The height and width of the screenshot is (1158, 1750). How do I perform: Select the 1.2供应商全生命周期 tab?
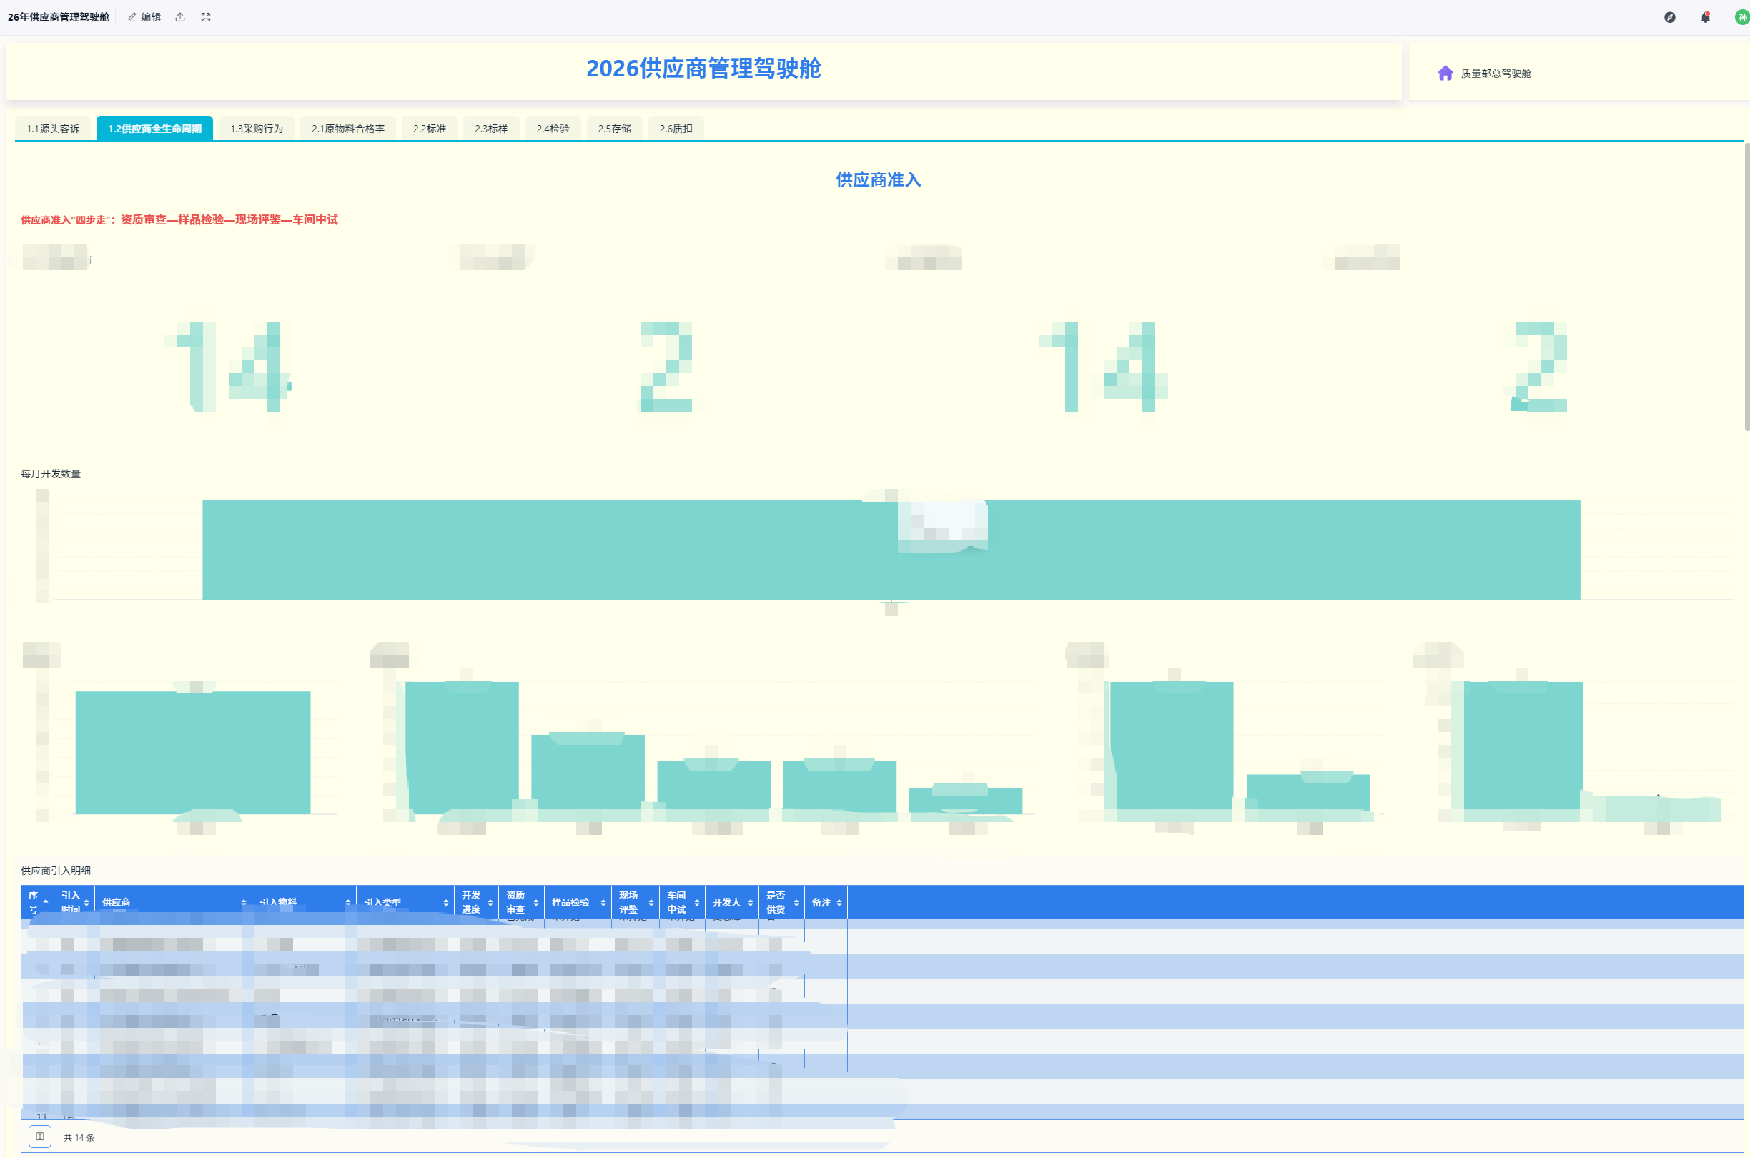(155, 129)
